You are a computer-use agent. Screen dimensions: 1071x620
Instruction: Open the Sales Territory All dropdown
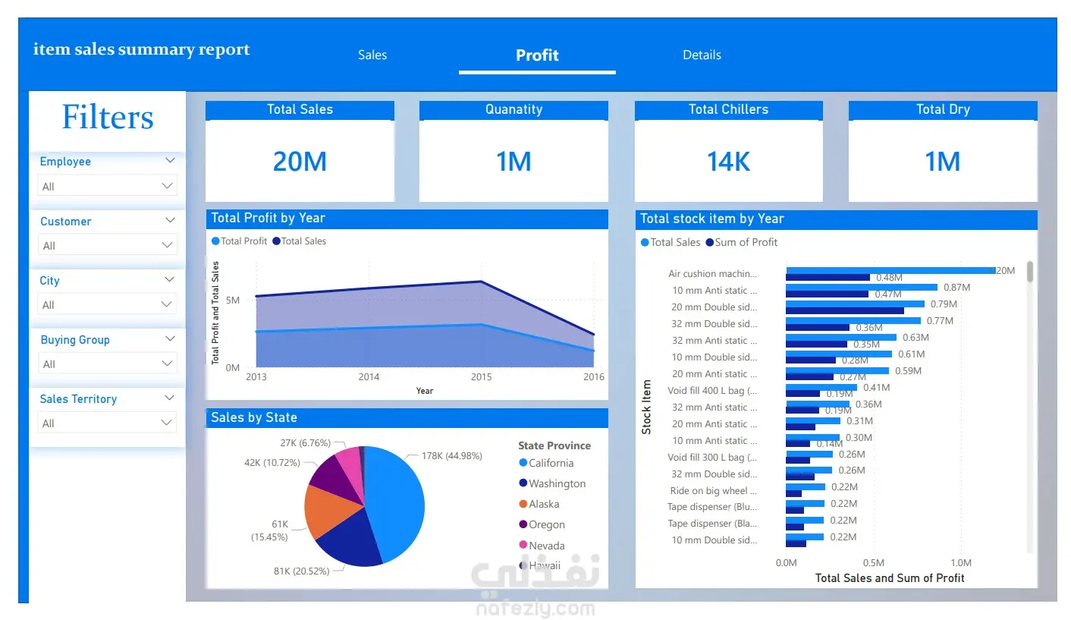[107, 423]
